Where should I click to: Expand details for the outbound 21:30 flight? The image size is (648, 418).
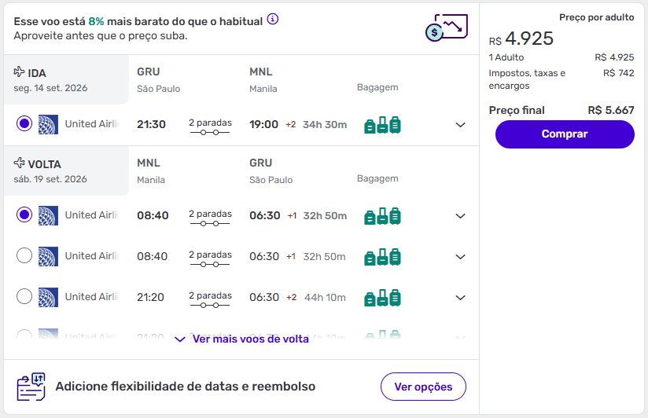click(461, 125)
